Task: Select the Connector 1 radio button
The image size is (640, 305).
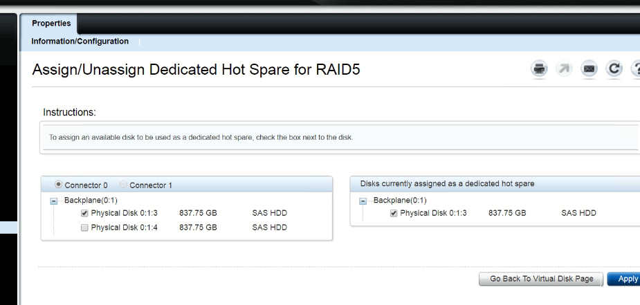Action: coord(124,185)
